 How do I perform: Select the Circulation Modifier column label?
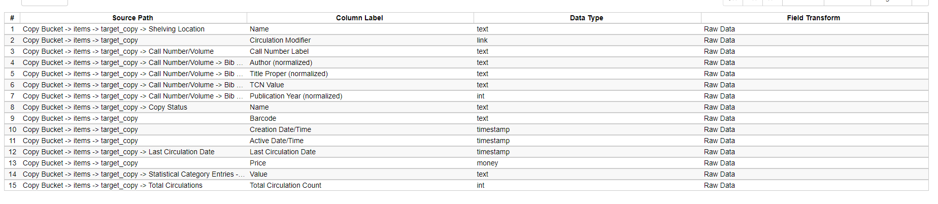pyautogui.click(x=280, y=40)
